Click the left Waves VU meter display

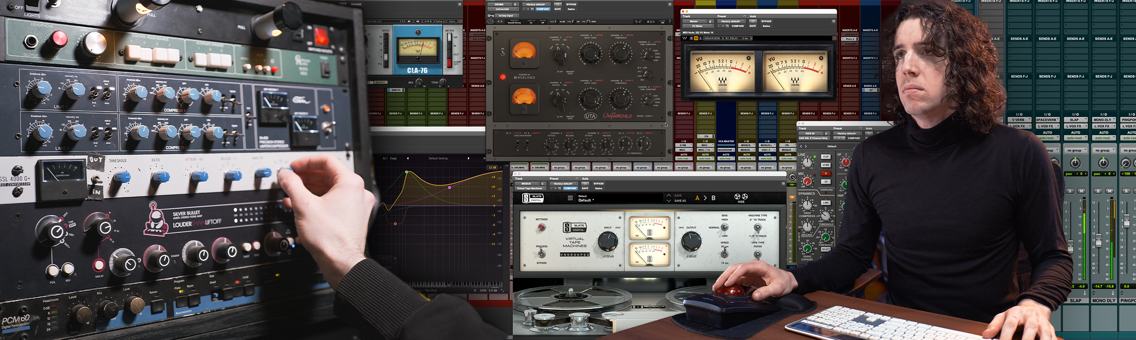tap(722, 72)
